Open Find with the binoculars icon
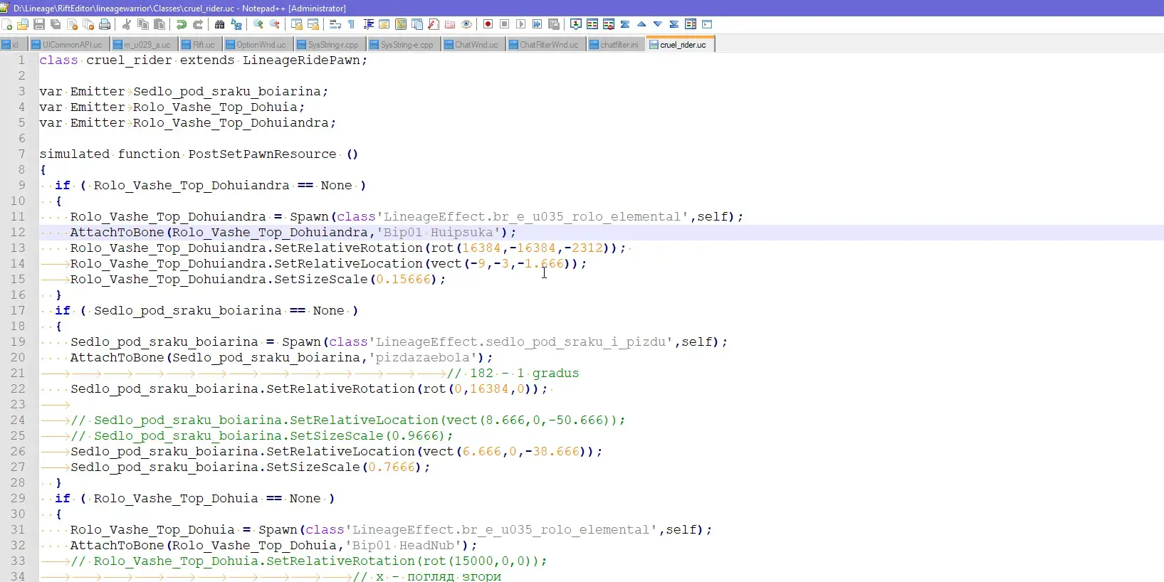 coord(220,24)
